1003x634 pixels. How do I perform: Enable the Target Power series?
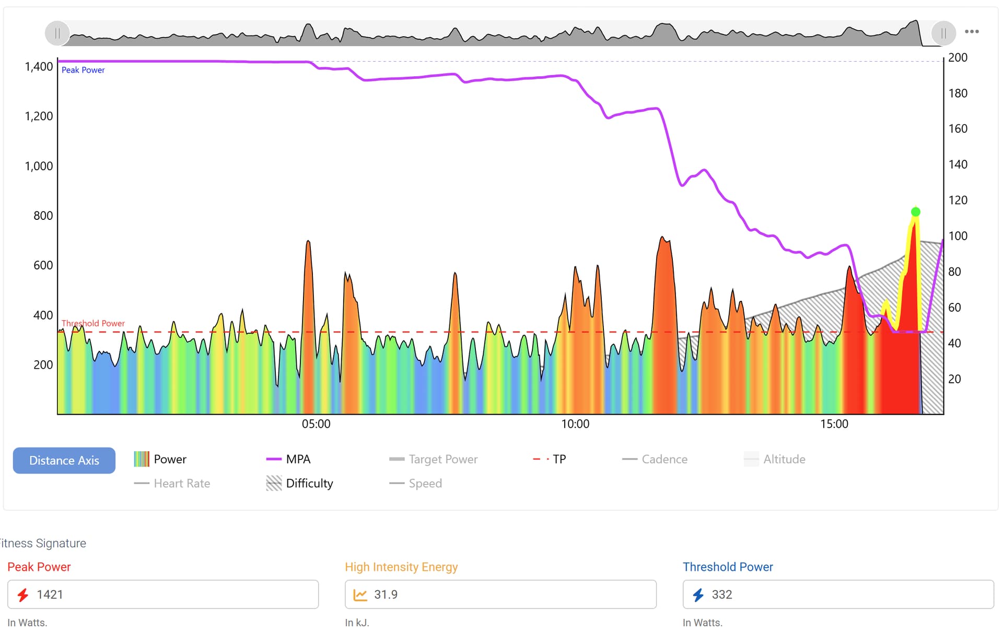[x=433, y=459]
